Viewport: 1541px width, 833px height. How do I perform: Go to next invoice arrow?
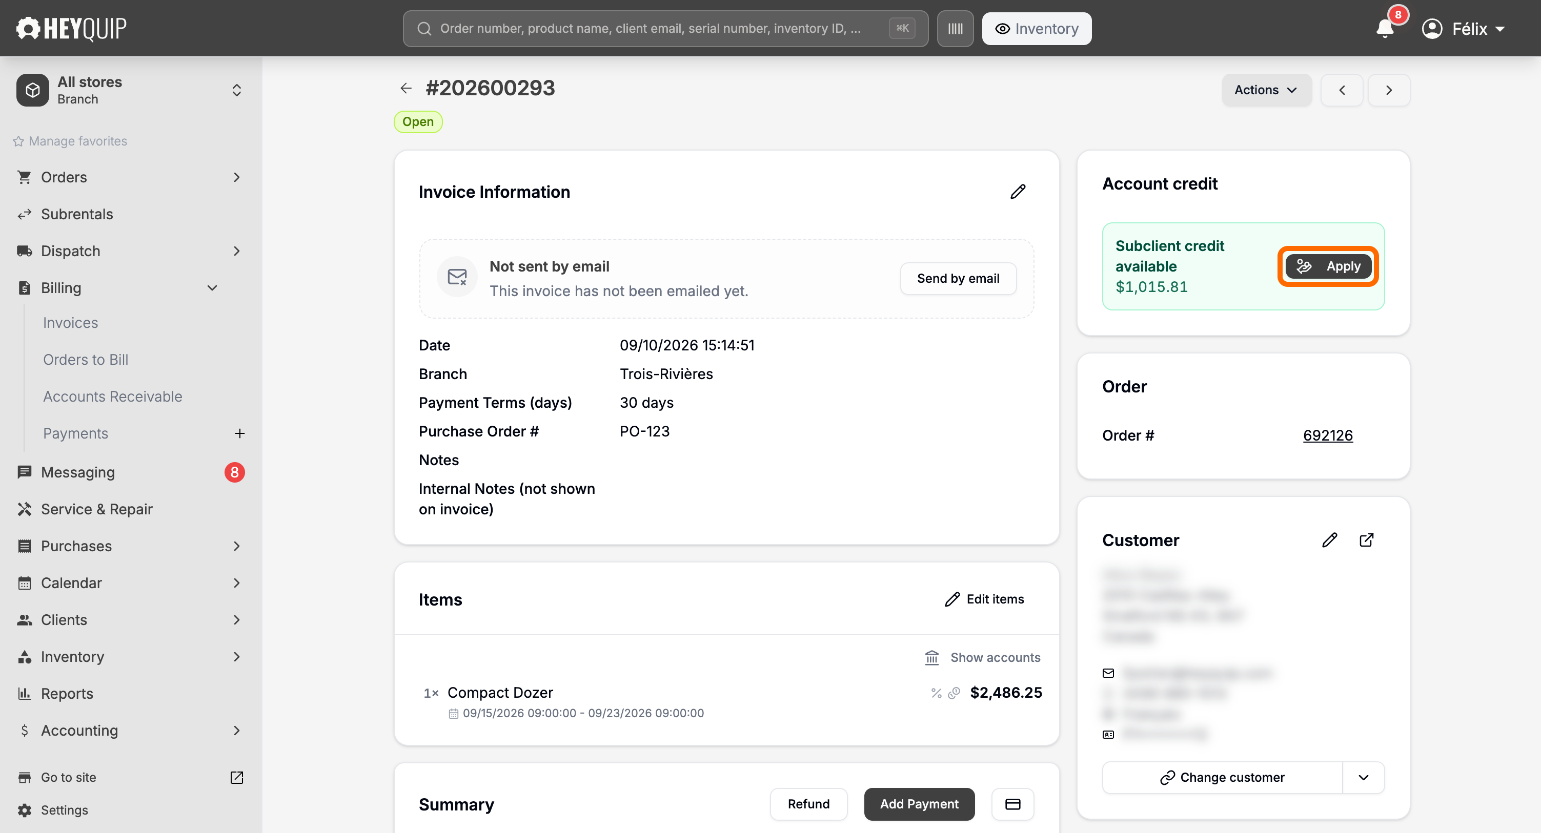click(x=1389, y=90)
